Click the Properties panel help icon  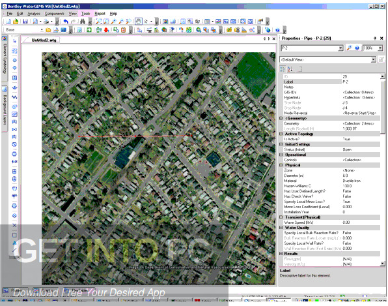pos(357,48)
